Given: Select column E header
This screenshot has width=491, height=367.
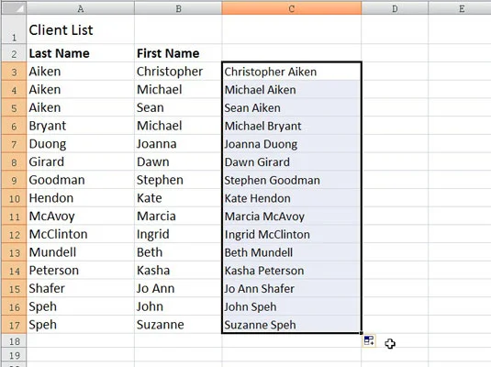Looking at the screenshot, I should pos(460,8).
